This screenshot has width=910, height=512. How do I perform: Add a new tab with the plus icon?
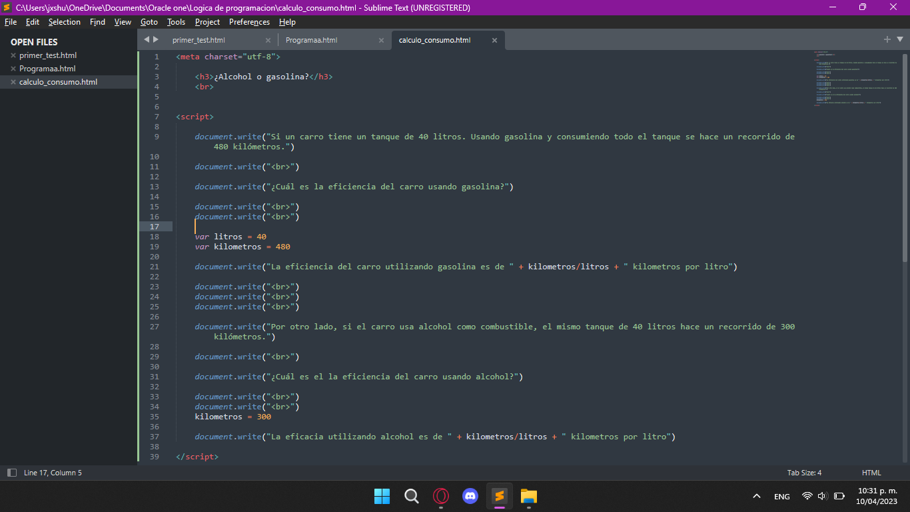(887, 39)
